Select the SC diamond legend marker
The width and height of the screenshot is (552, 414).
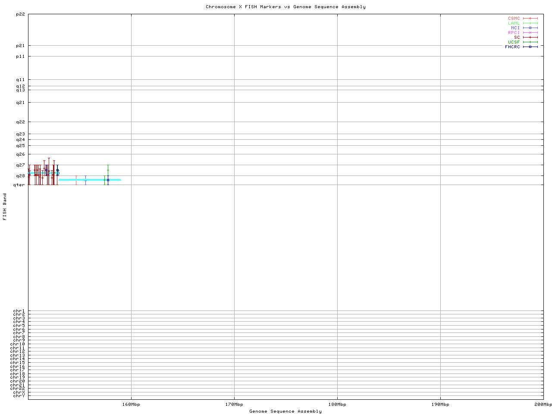click(x=530, y=38)
